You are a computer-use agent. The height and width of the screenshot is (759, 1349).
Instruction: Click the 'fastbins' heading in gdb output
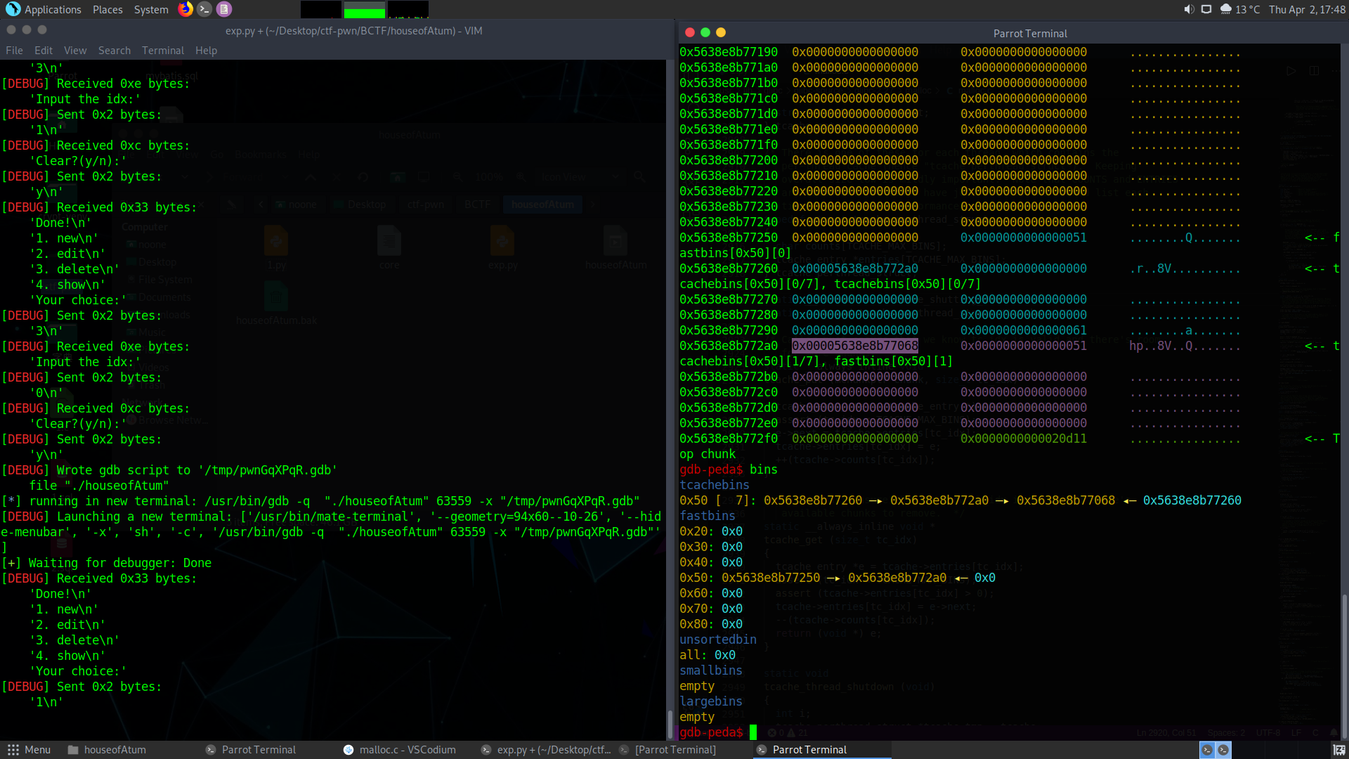[x=708, y=516]
